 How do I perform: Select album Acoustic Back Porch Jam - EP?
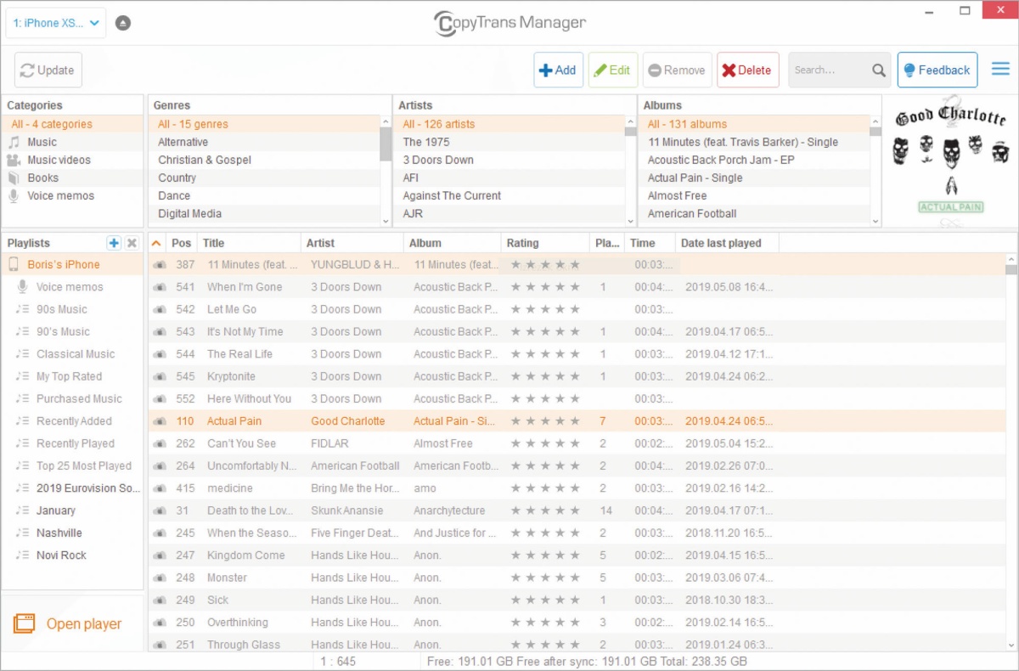755,160
